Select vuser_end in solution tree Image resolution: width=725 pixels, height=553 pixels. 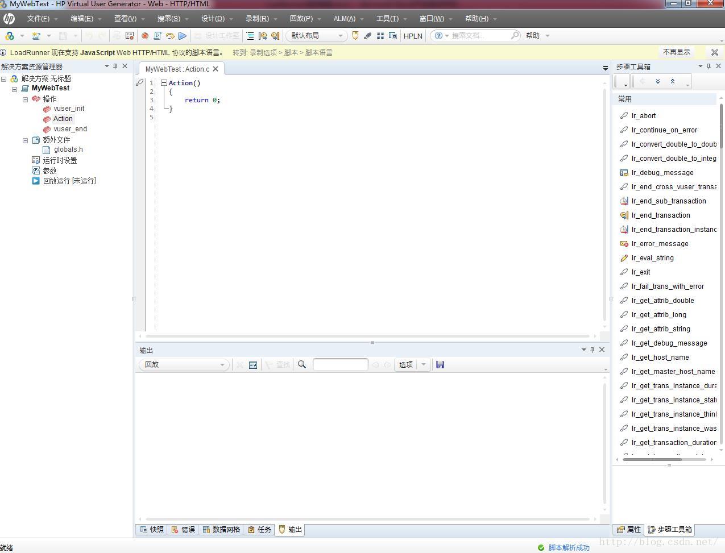(70, 129)
